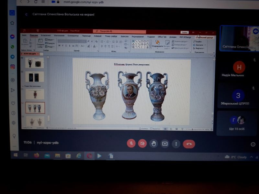Viewport: 259px width, 194px height.
Task: Open the Office Tab ribbon tab
Action: coord(162,37)
